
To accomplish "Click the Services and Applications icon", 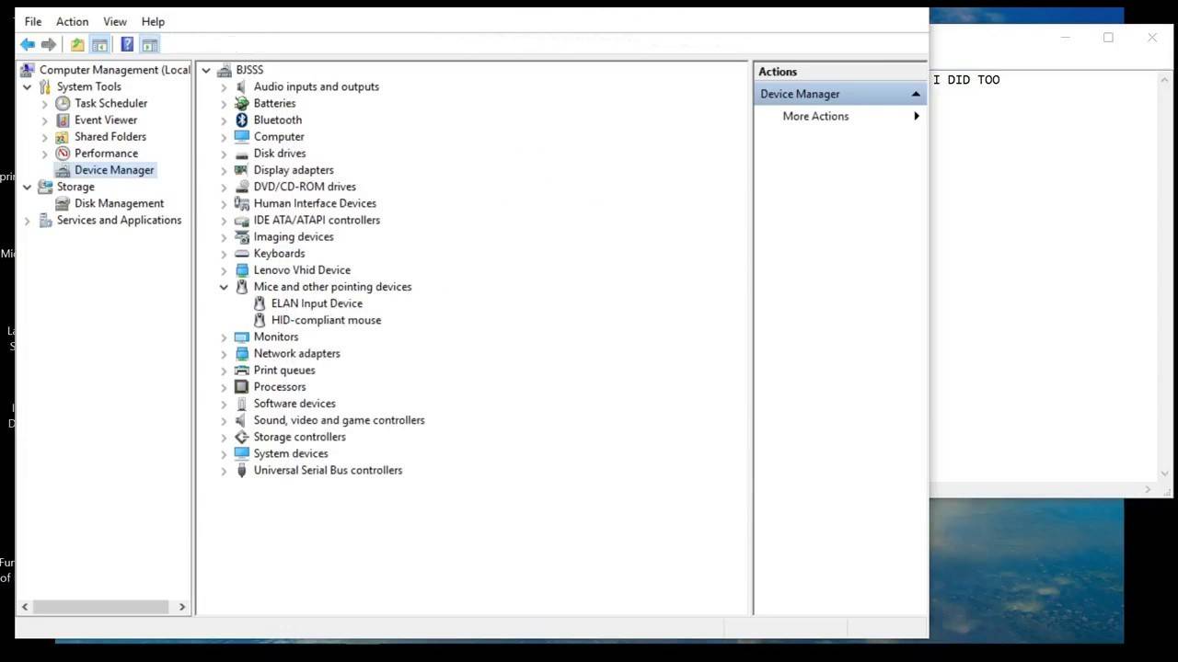I will coord(45,220).
